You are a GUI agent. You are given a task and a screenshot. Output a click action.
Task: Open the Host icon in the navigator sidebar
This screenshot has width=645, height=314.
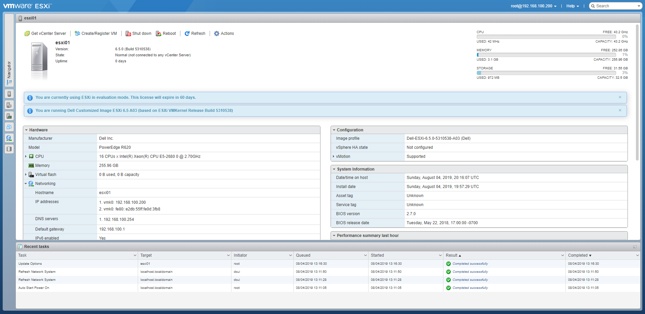pyautogui.click(x=9, y=94)
